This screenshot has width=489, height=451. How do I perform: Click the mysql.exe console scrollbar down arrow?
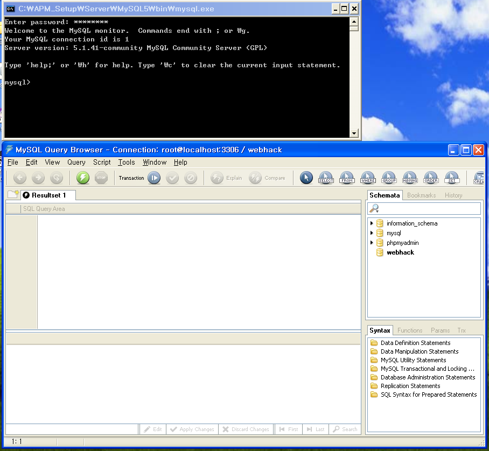(354, 133)
